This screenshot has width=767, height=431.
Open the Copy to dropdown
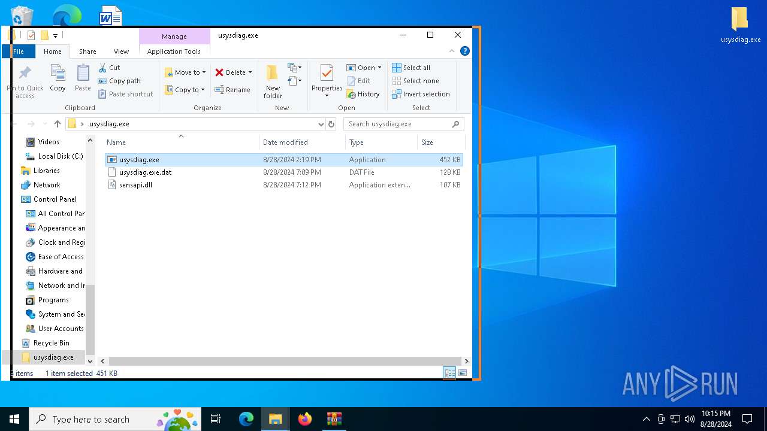(185, 90)
